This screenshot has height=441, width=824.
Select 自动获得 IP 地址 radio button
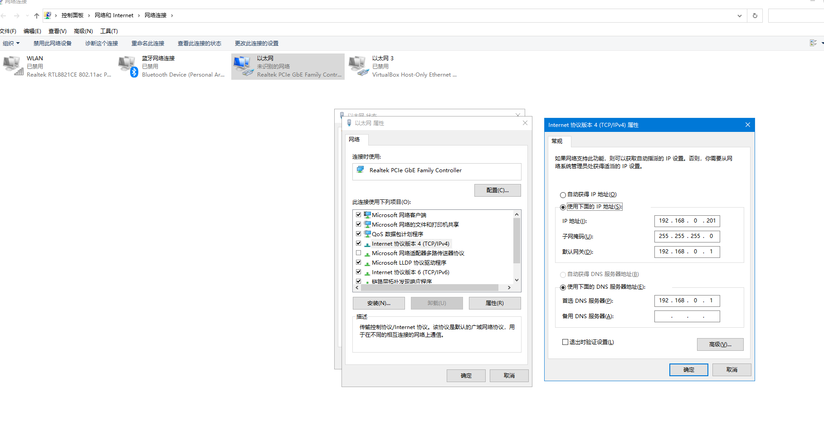pyautogui.click(x=563, y=195)
